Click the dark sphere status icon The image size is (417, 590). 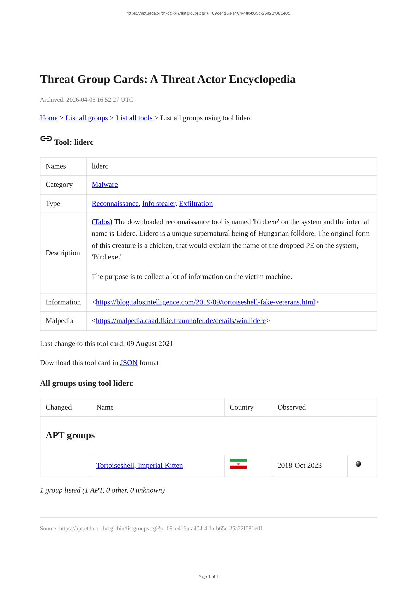(x=358, y=464)
